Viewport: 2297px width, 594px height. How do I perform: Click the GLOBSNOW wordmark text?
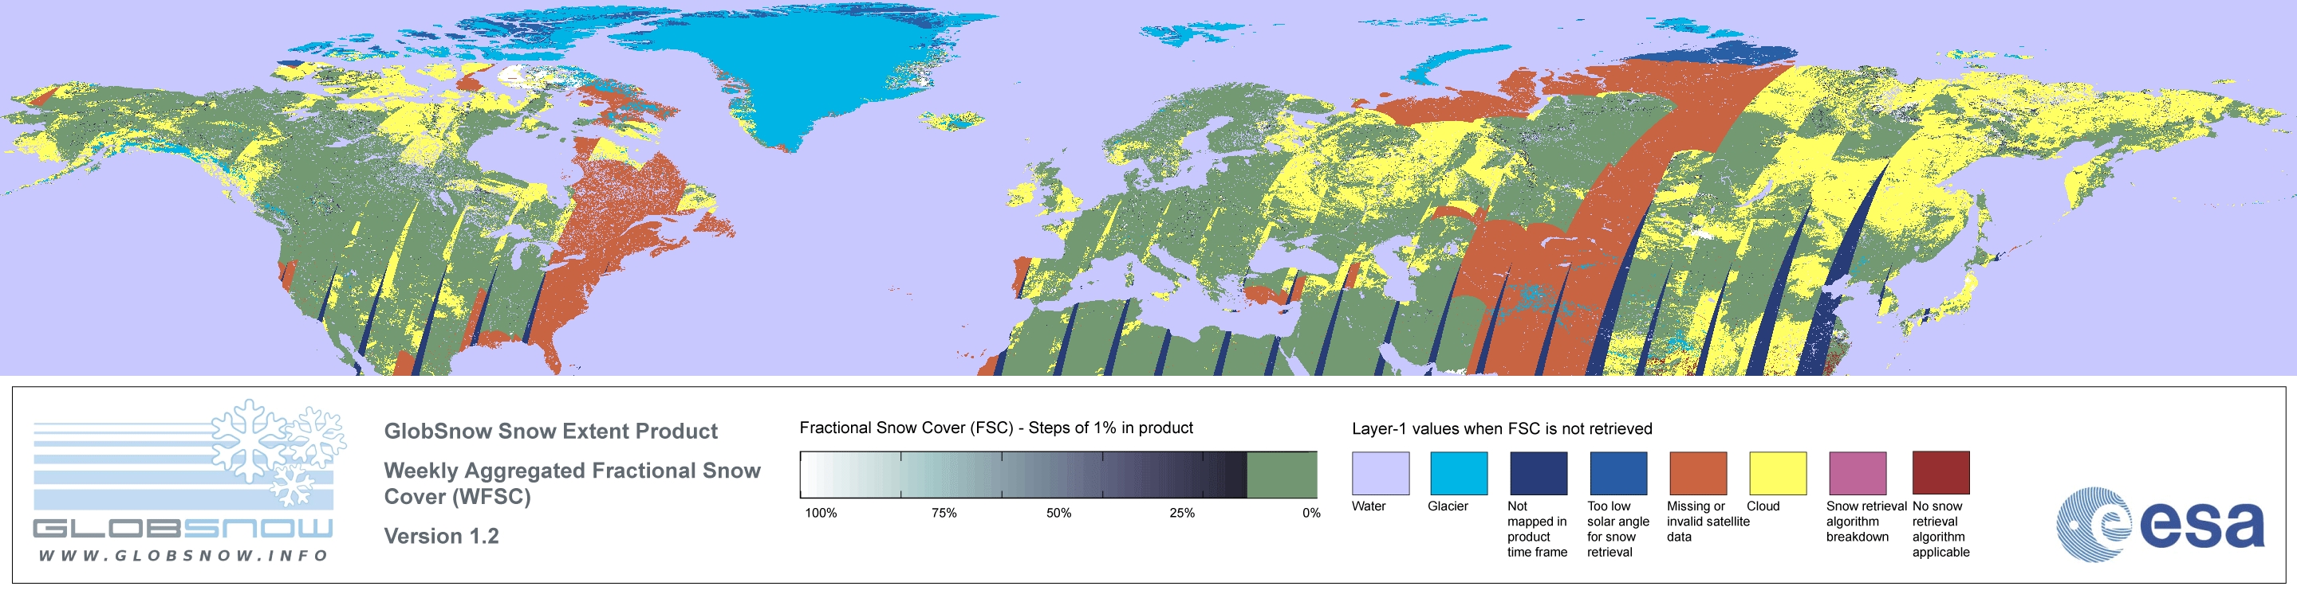click(183, 528)
